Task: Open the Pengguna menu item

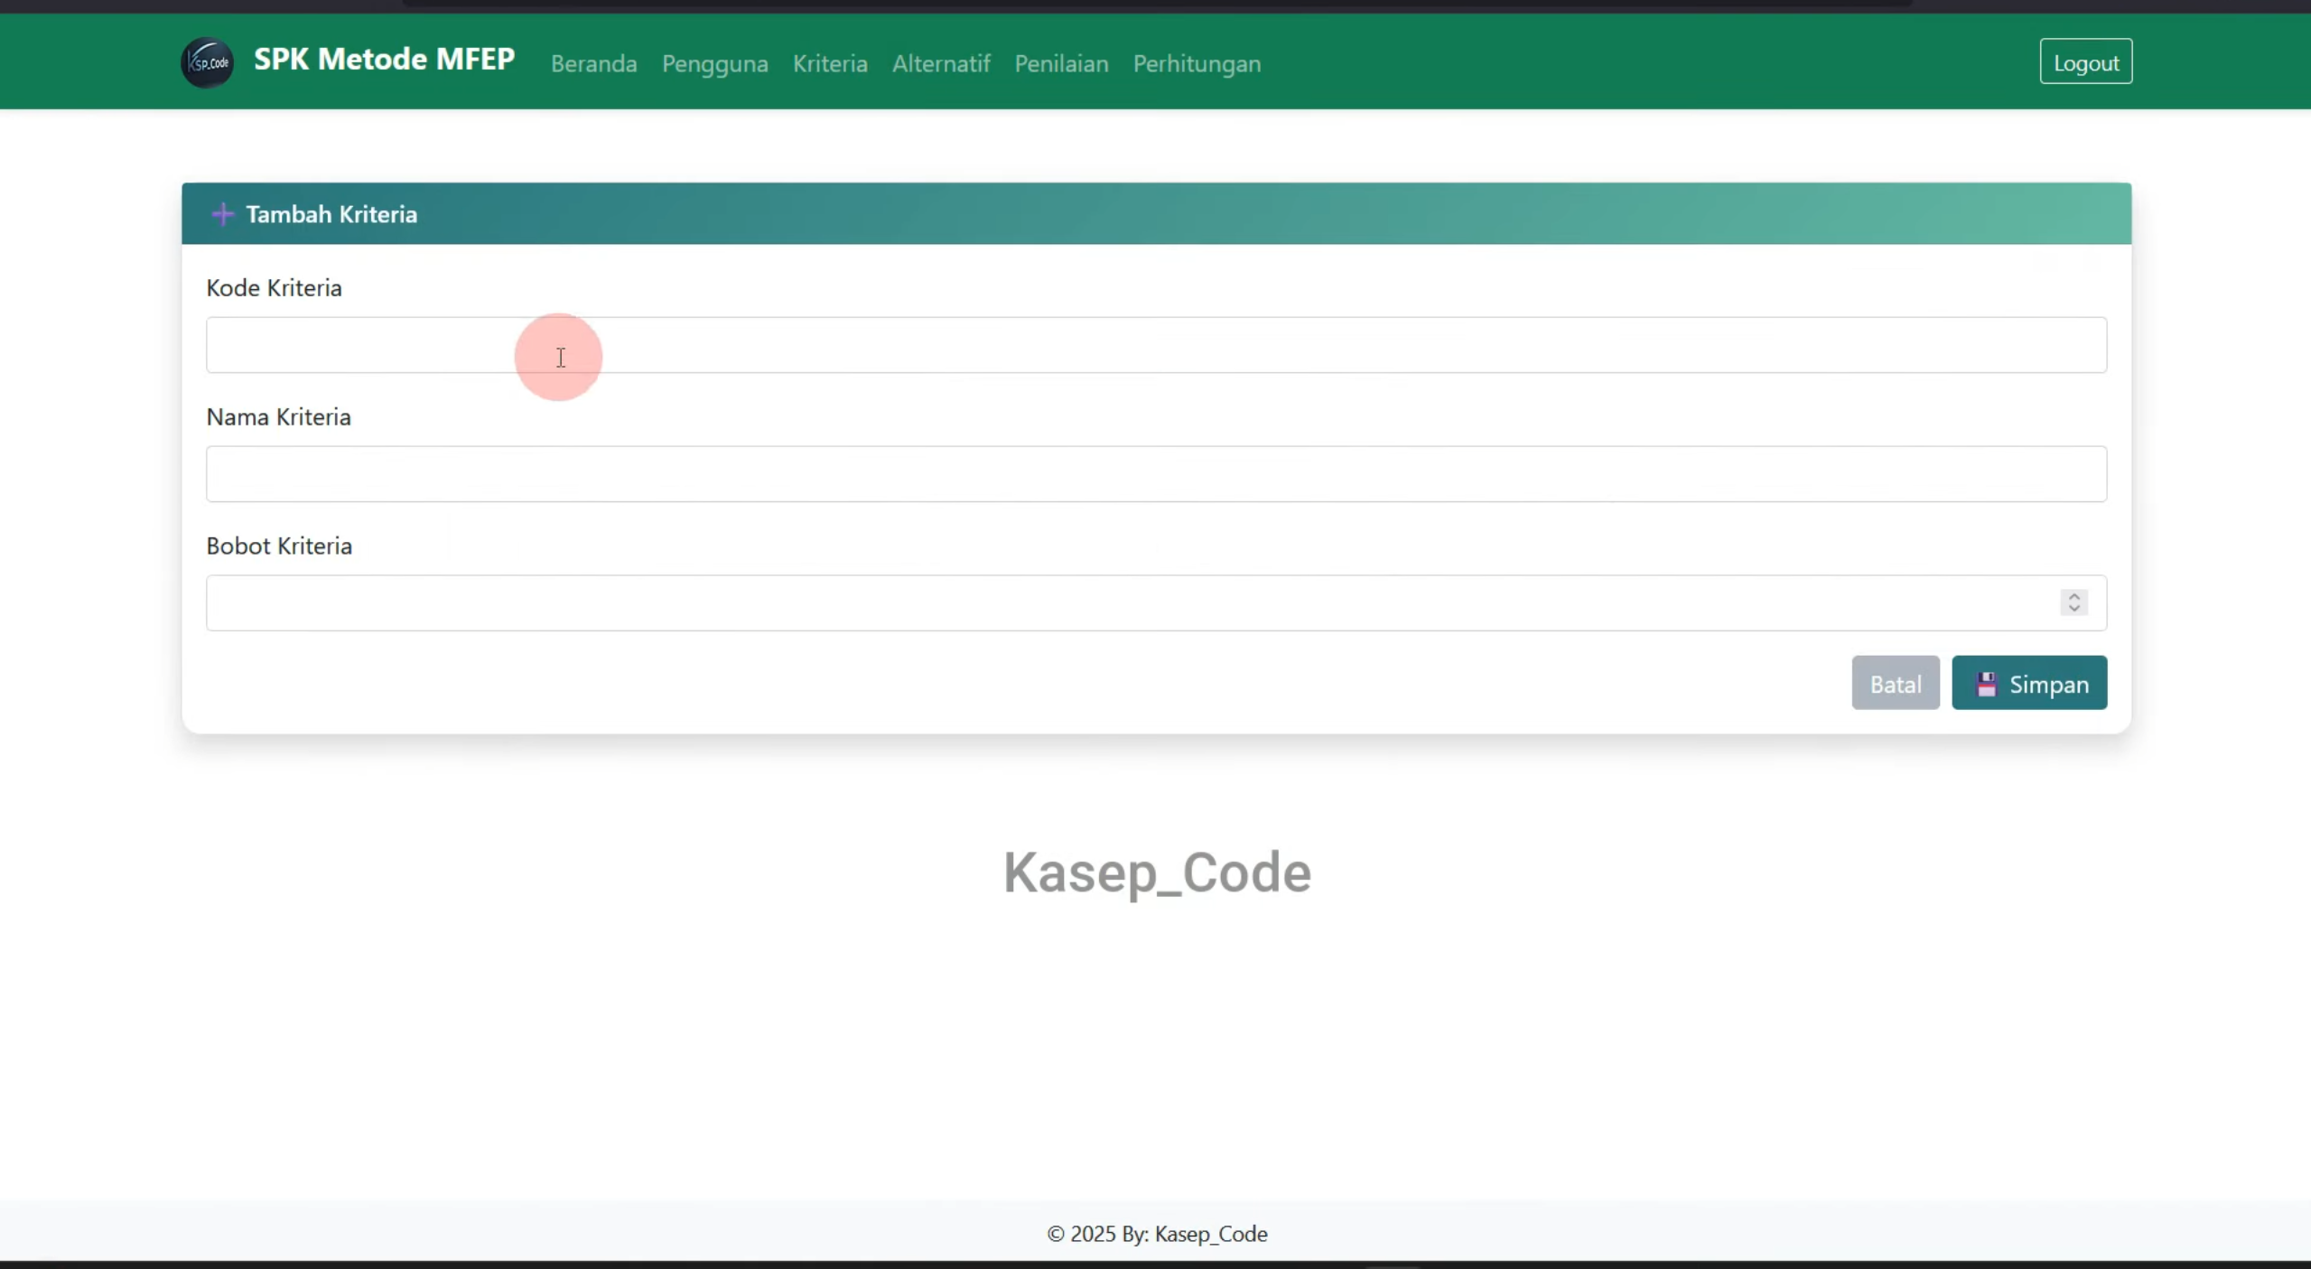Action: click(715, 63)
